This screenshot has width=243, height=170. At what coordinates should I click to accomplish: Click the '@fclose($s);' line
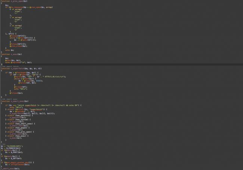point(16,93)
